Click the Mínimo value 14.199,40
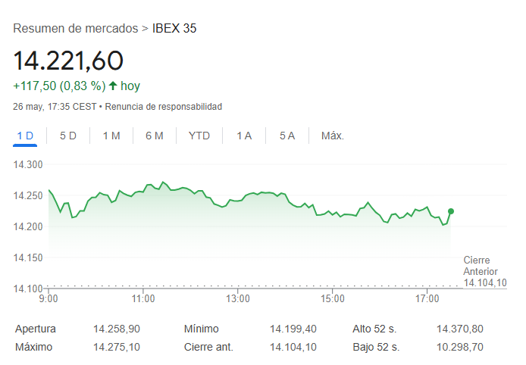 click(x=293, y=329)
